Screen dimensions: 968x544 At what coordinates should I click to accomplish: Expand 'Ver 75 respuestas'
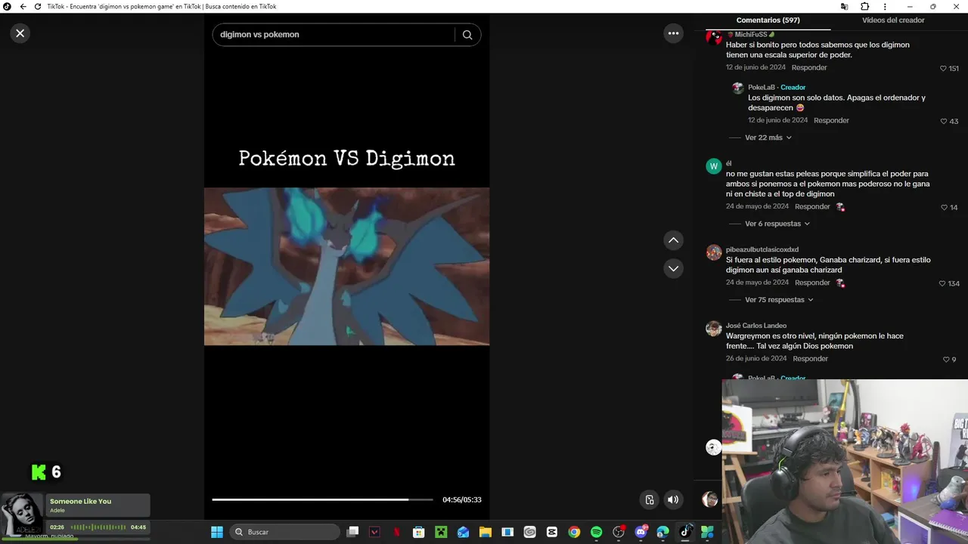point(779,300)
